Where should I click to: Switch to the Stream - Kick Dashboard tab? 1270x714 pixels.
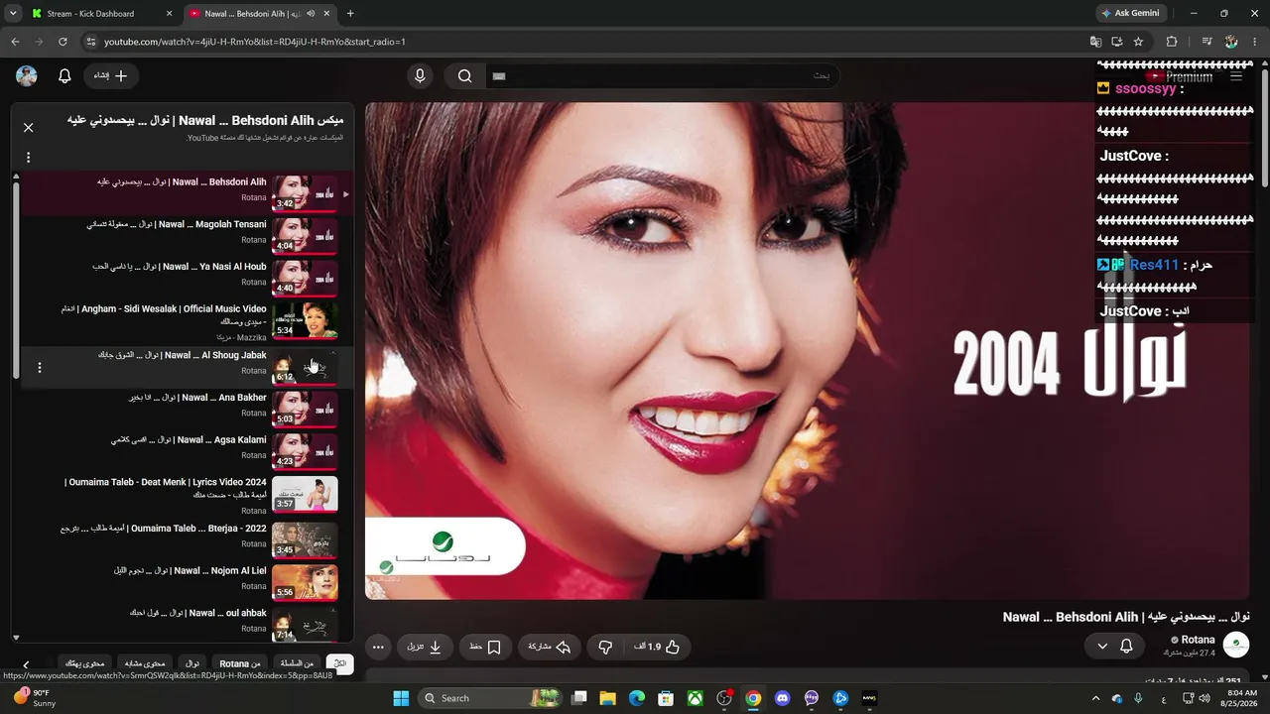[101, 14]
